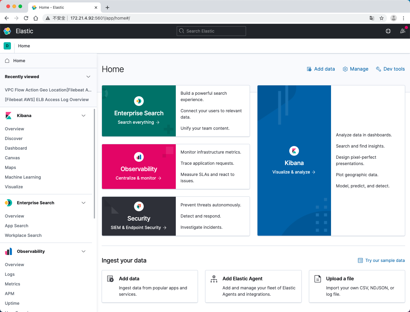Click the Kibana logo icon in sidebar
This screenshot has height=312, width=410.
[8, 116]
